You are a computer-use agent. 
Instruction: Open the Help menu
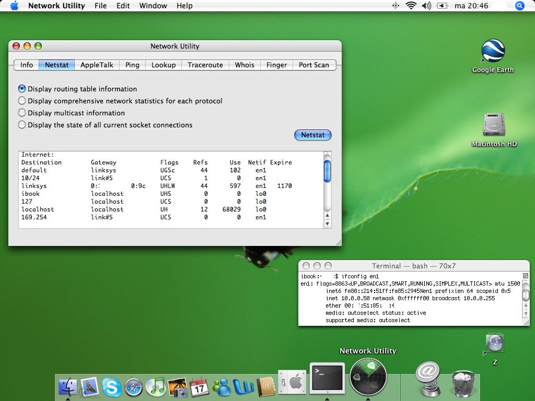tap(184, 6)
